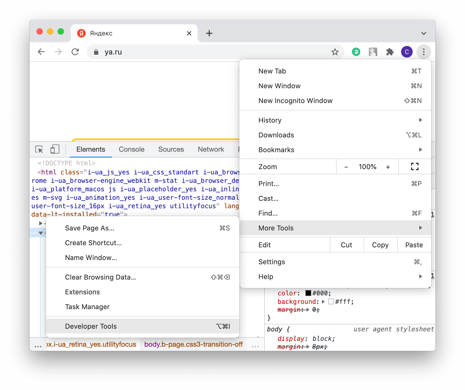
Task: Open the purple profile avatar menu
Action: (407, 52)
